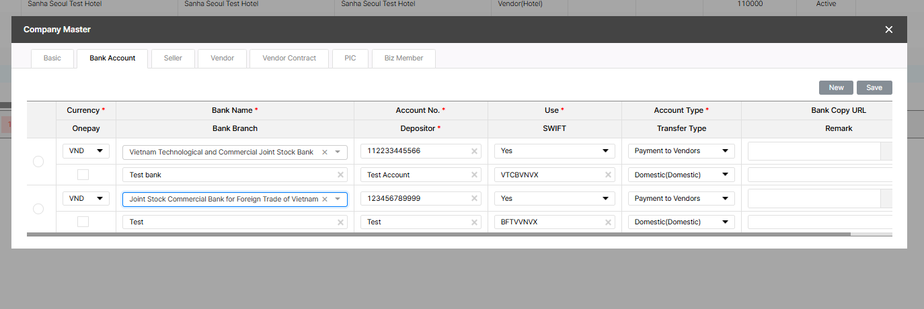Clear the 123456789999 account number field
Viewport: 924px width, 309px height.
click(x=474, y=199)
